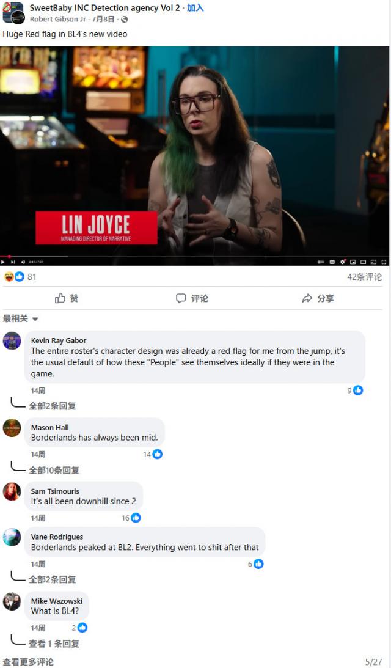The height and width of the screenshot is (668, 391).
Task: Open the 最相关 comment sort dropdown
Action: click(x=20, y=318)
